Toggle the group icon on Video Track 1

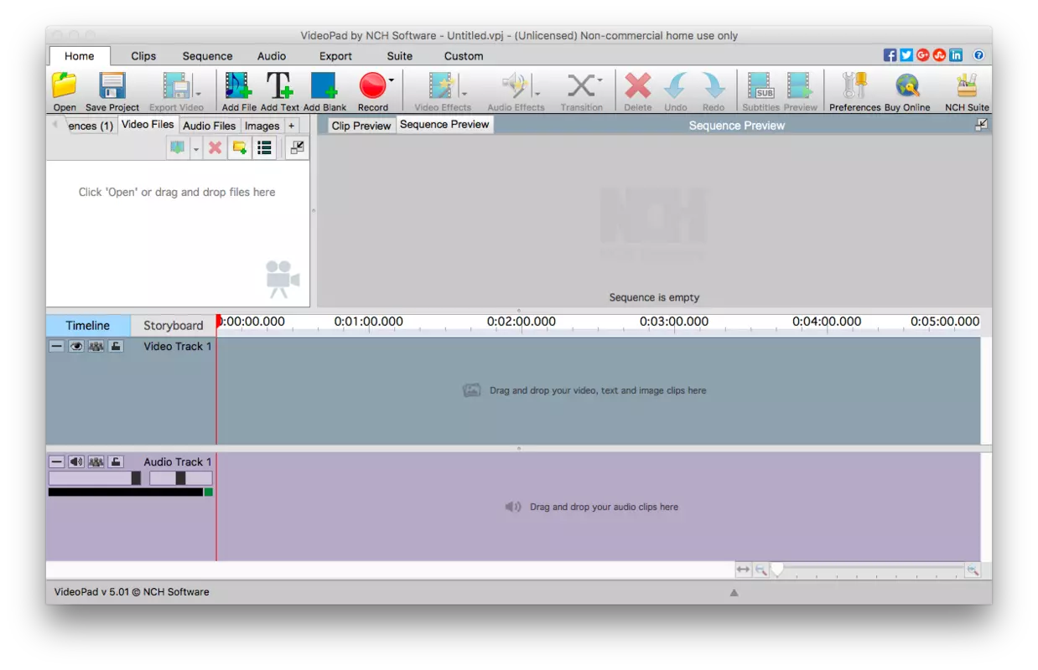[96, 346]
